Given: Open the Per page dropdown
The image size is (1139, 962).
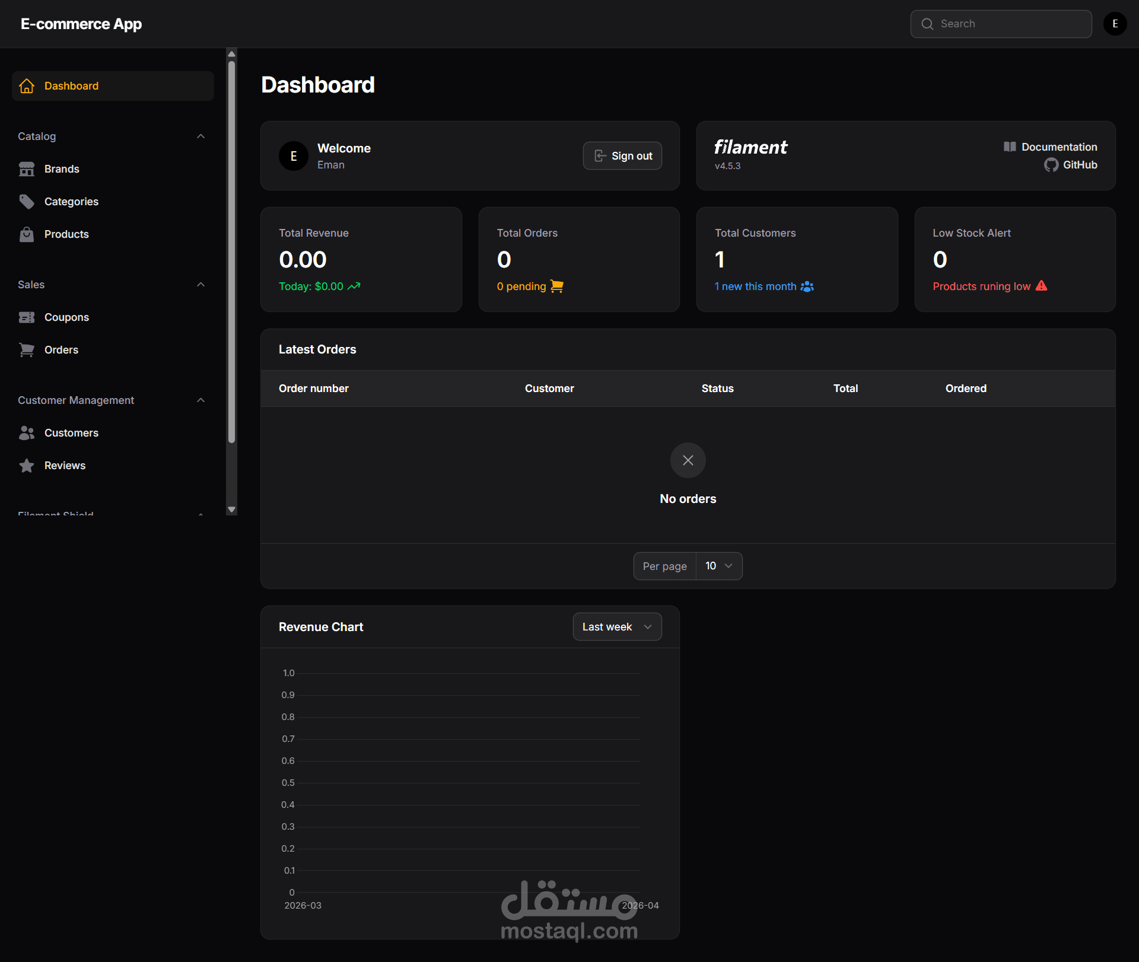Looking at the screenshot, I should [718, 566].
